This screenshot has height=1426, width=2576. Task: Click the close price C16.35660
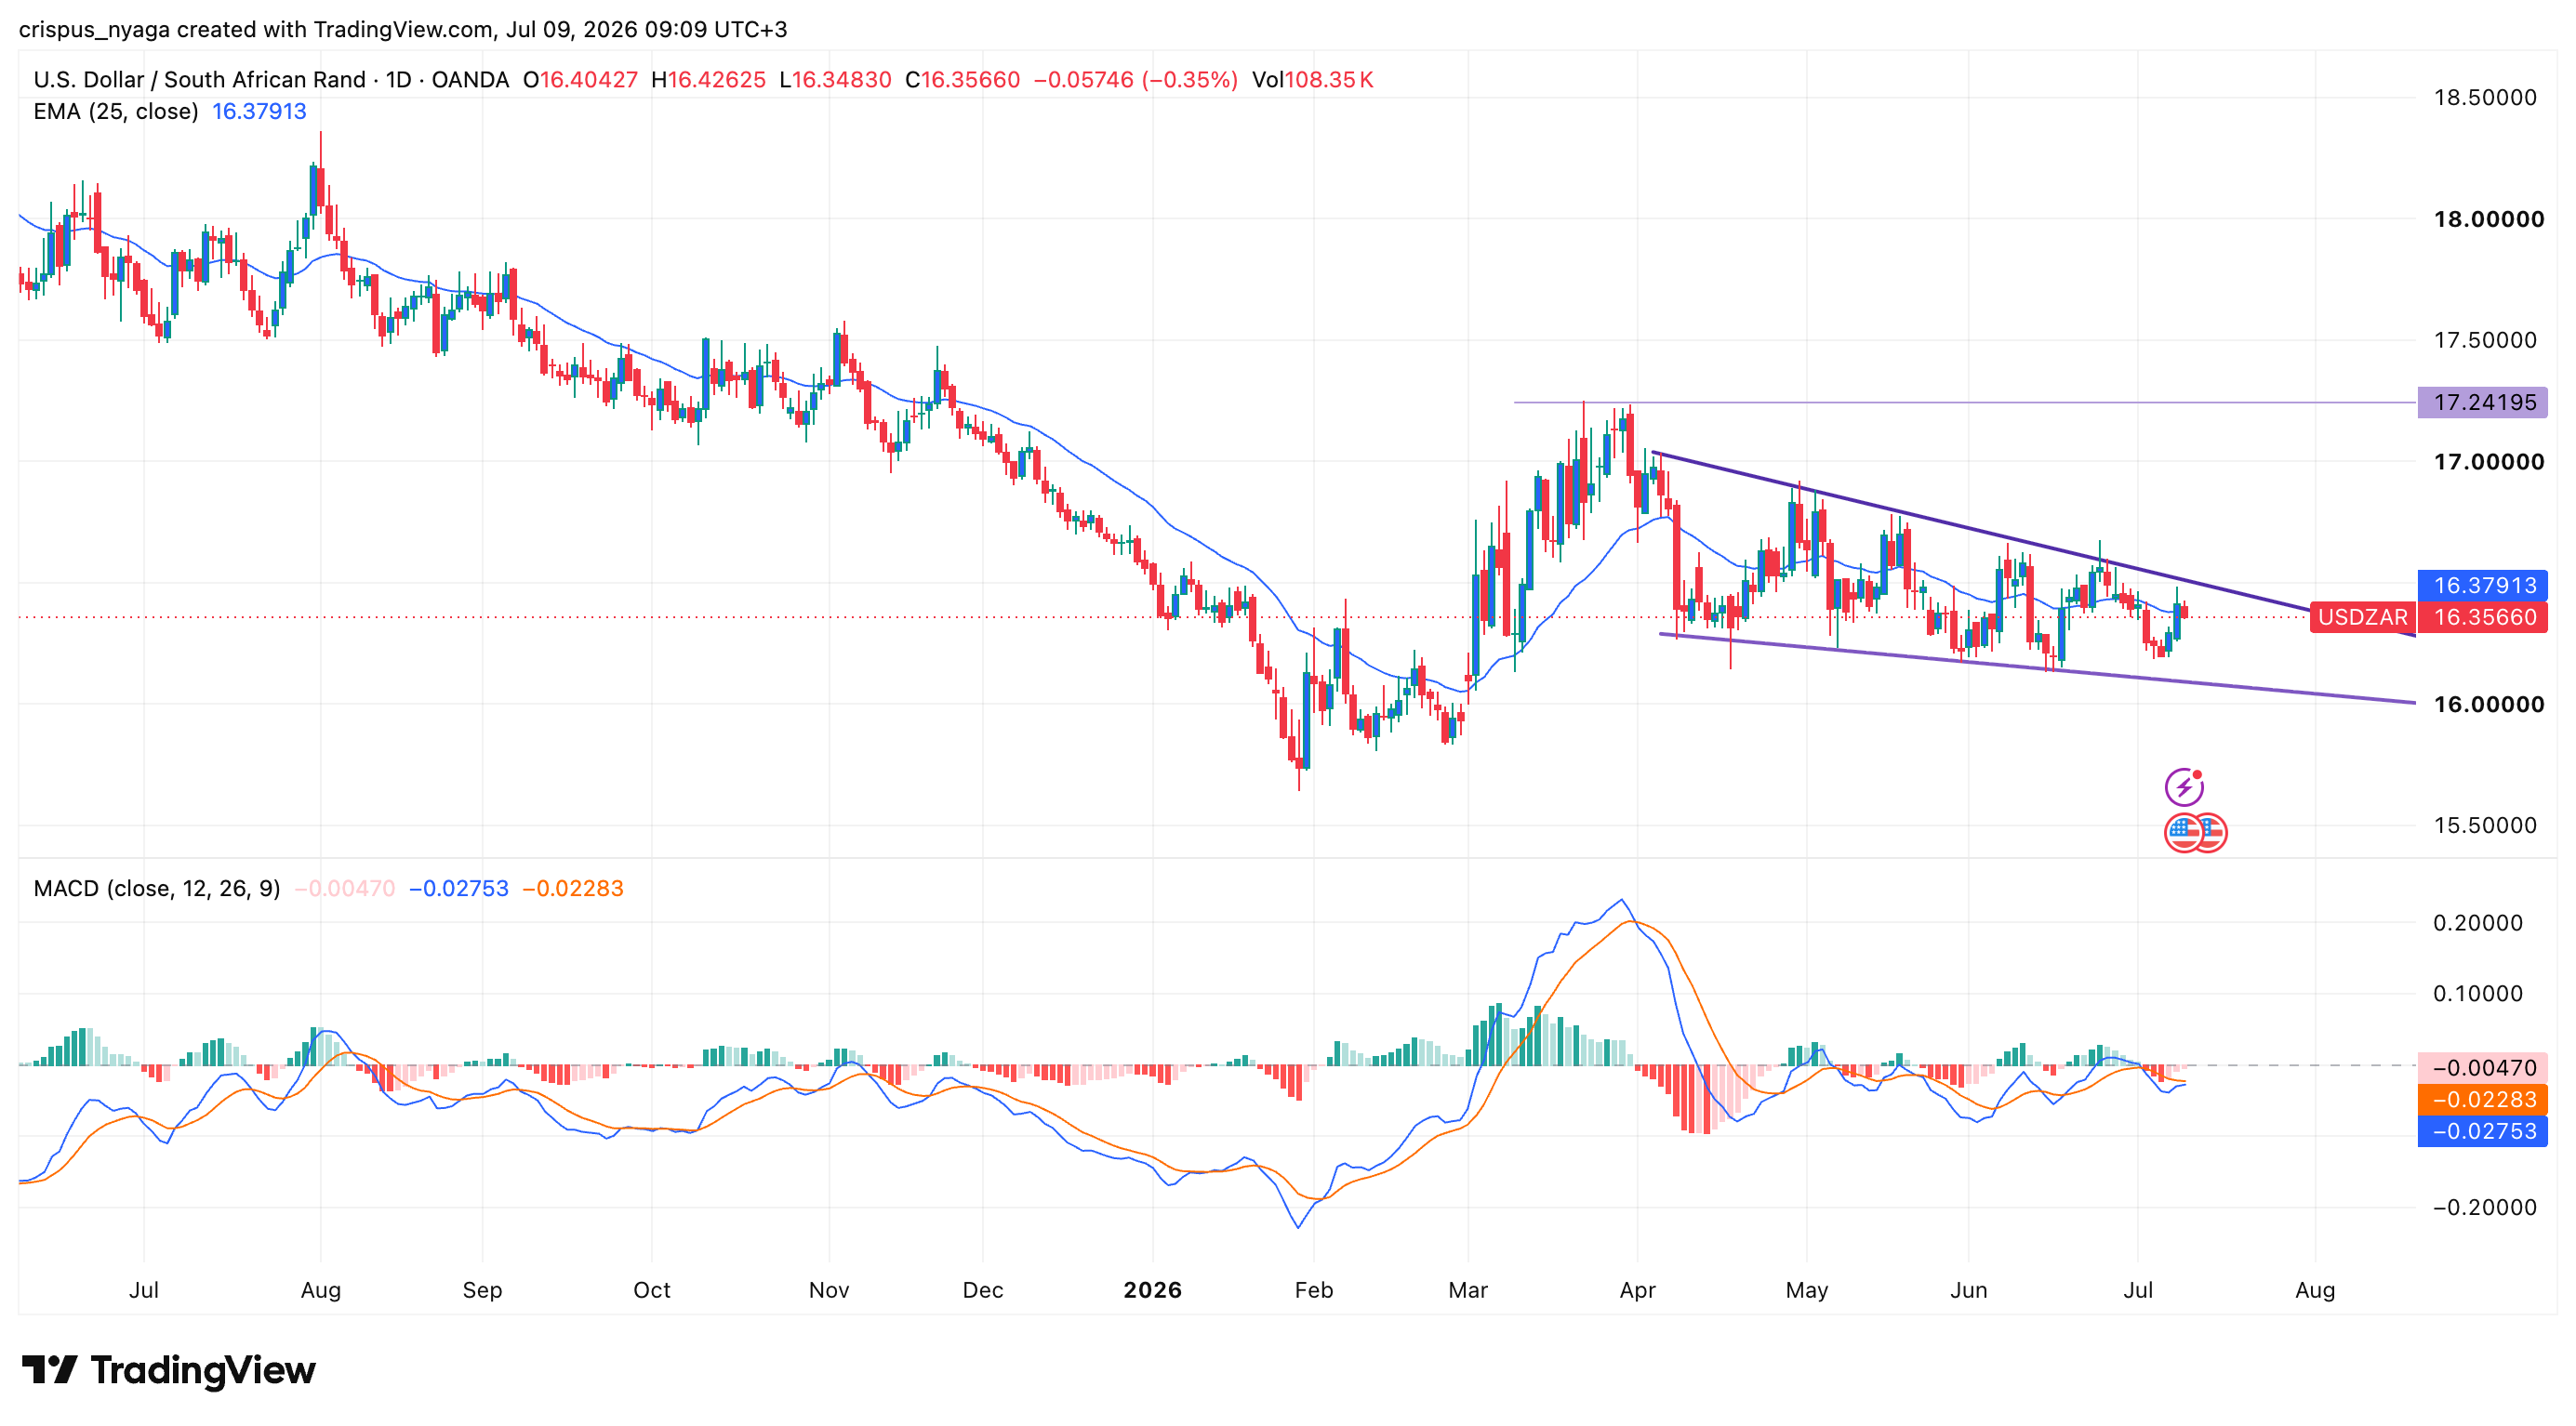click(x=963, y=80)
